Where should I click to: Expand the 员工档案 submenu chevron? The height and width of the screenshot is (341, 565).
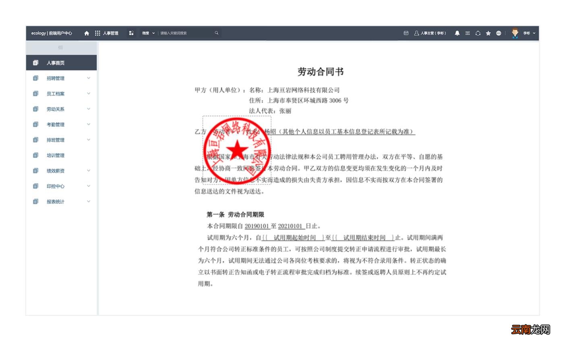click(89, 94)
